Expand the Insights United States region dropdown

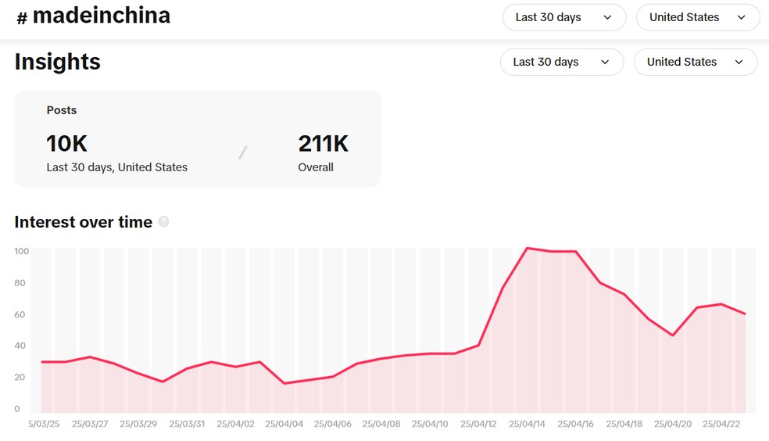pos(696,62)
